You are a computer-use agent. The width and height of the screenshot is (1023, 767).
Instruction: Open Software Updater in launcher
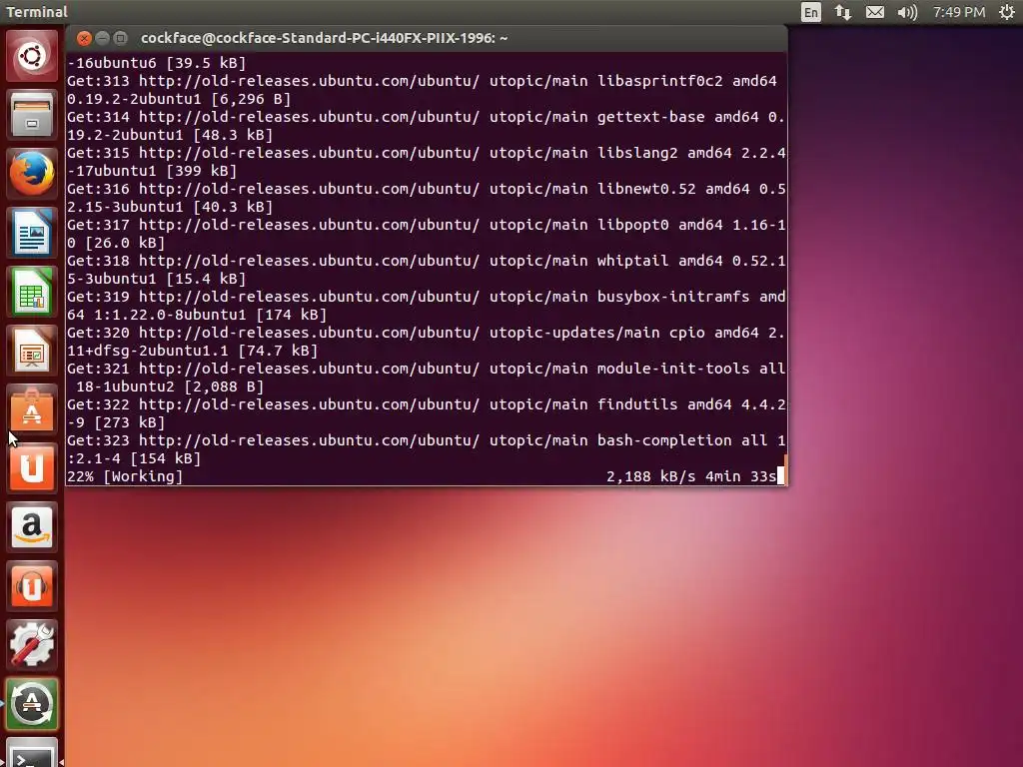pyautogui.click(x=31, y=704)
